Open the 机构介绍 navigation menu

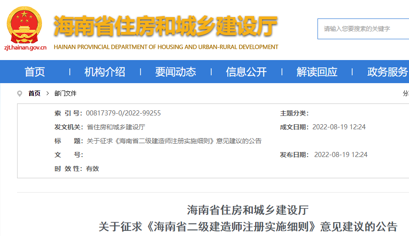104,72
